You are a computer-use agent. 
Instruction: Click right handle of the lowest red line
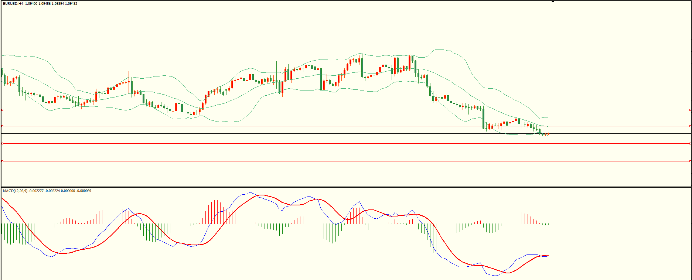click(x=690, y=161)
